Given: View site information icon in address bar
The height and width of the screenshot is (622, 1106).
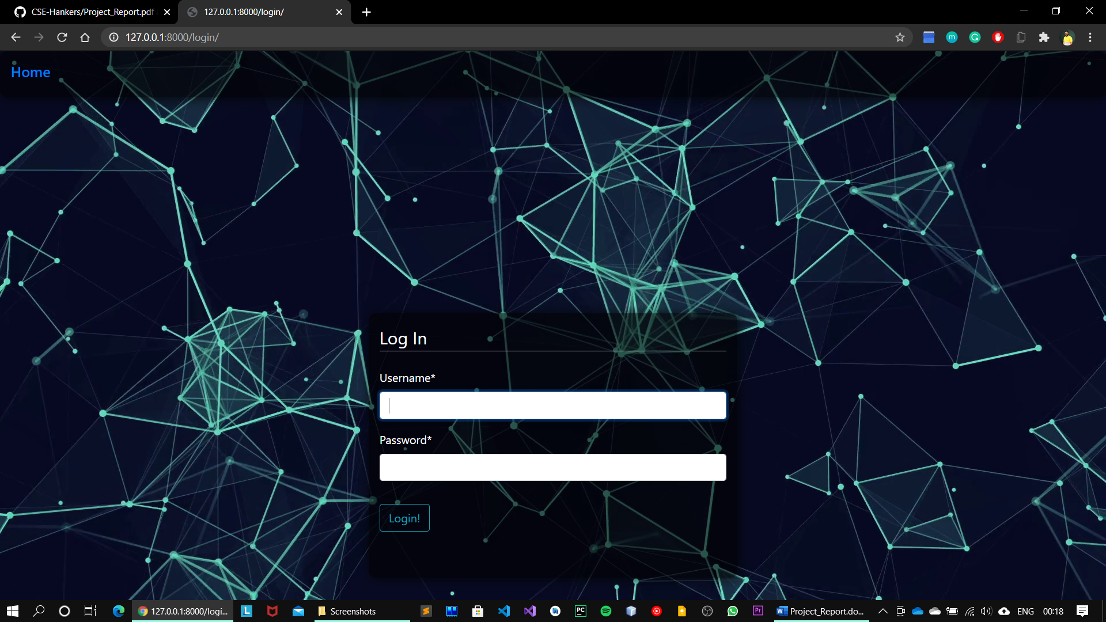Looking at the screenshot, I should 114,37.
